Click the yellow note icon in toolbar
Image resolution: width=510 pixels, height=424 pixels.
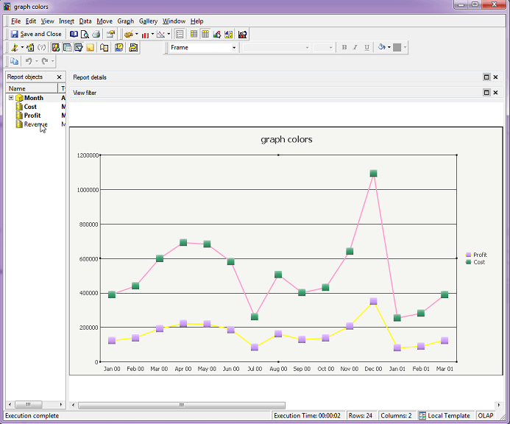pyautogui.click(x=90, y=48)
